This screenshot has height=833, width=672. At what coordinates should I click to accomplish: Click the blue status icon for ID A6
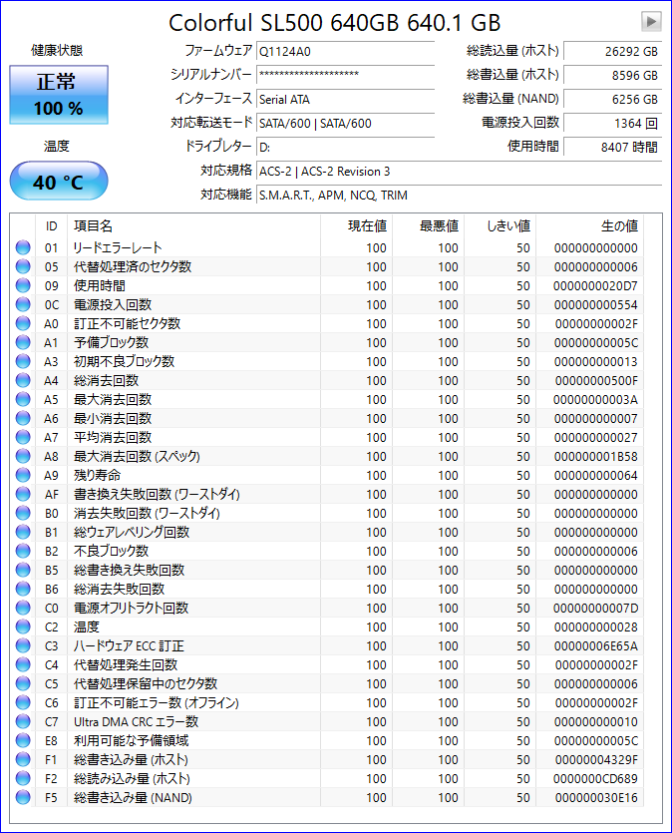point(23,418)
